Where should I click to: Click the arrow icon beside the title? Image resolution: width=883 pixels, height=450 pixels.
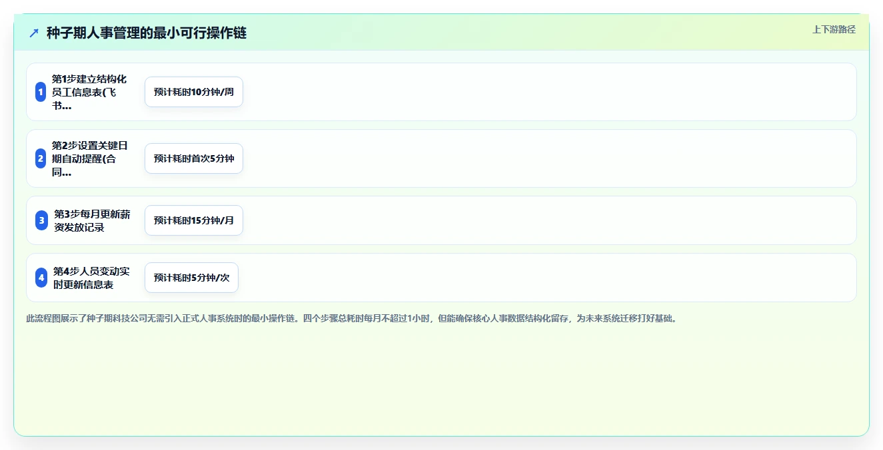pyautogui.click(x=34, y=33)
